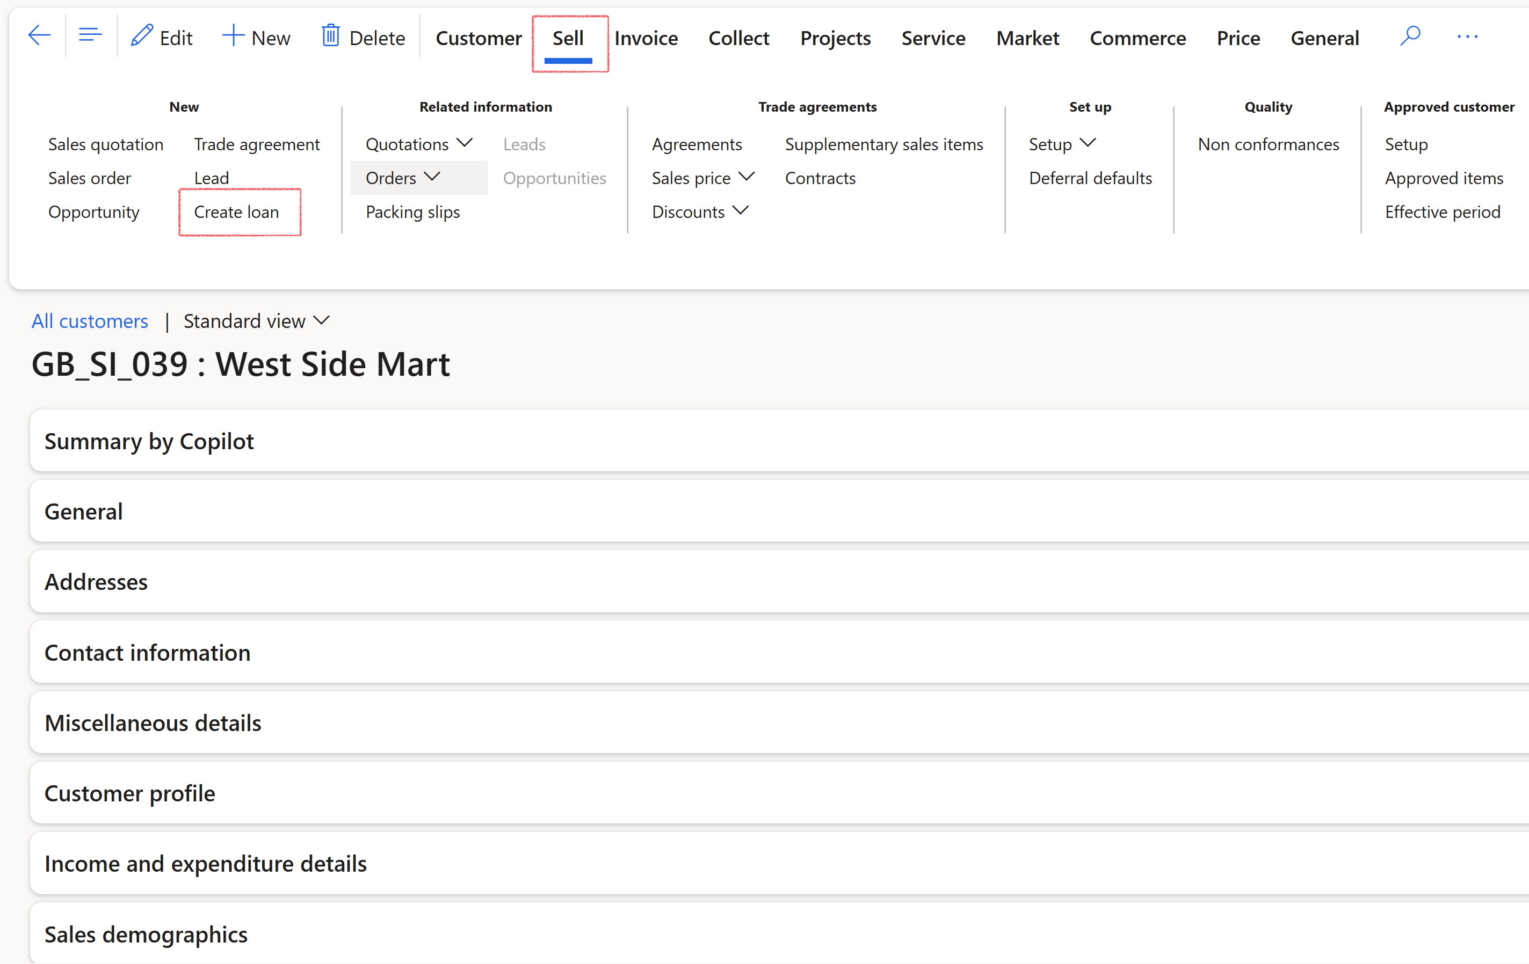Expand the Customer profile section
This screenshot has width=1529, height=964.
pyautogui.click(x=779, y=793)
